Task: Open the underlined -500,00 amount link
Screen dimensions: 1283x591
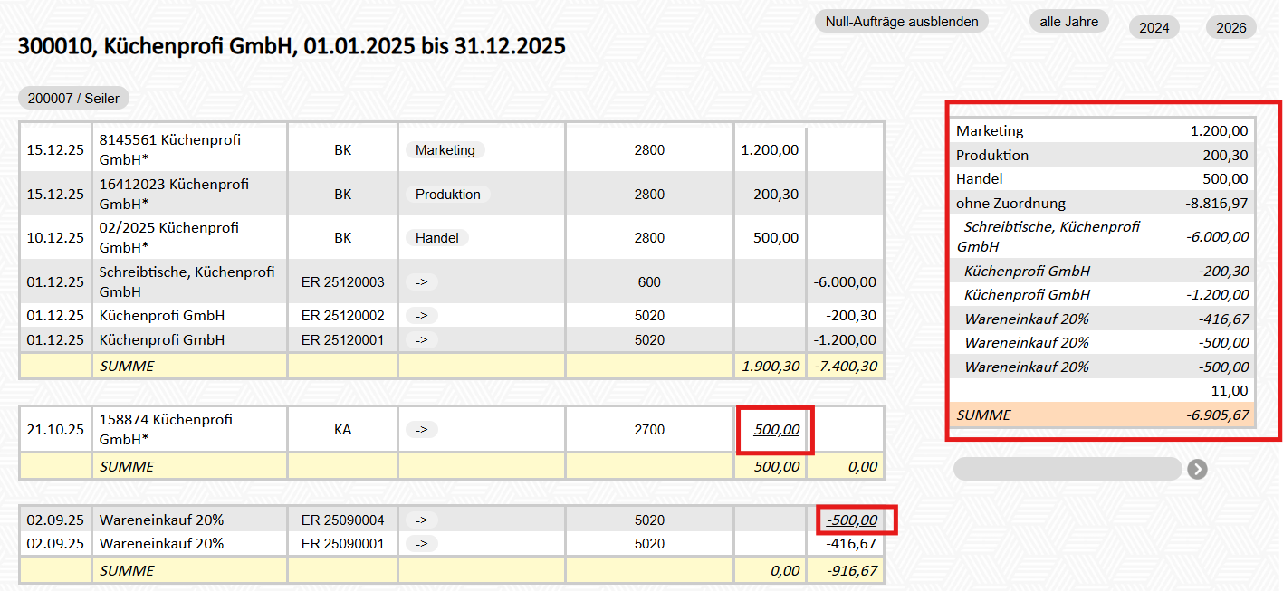Action: pyautogui.click(x=851, y=520)
